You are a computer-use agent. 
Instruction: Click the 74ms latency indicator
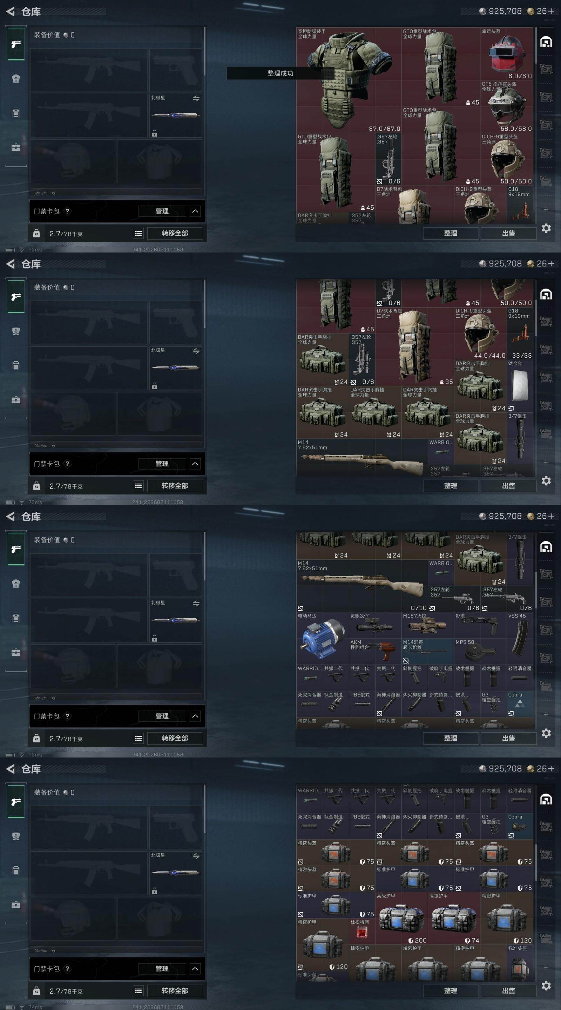click(35, 1007)
